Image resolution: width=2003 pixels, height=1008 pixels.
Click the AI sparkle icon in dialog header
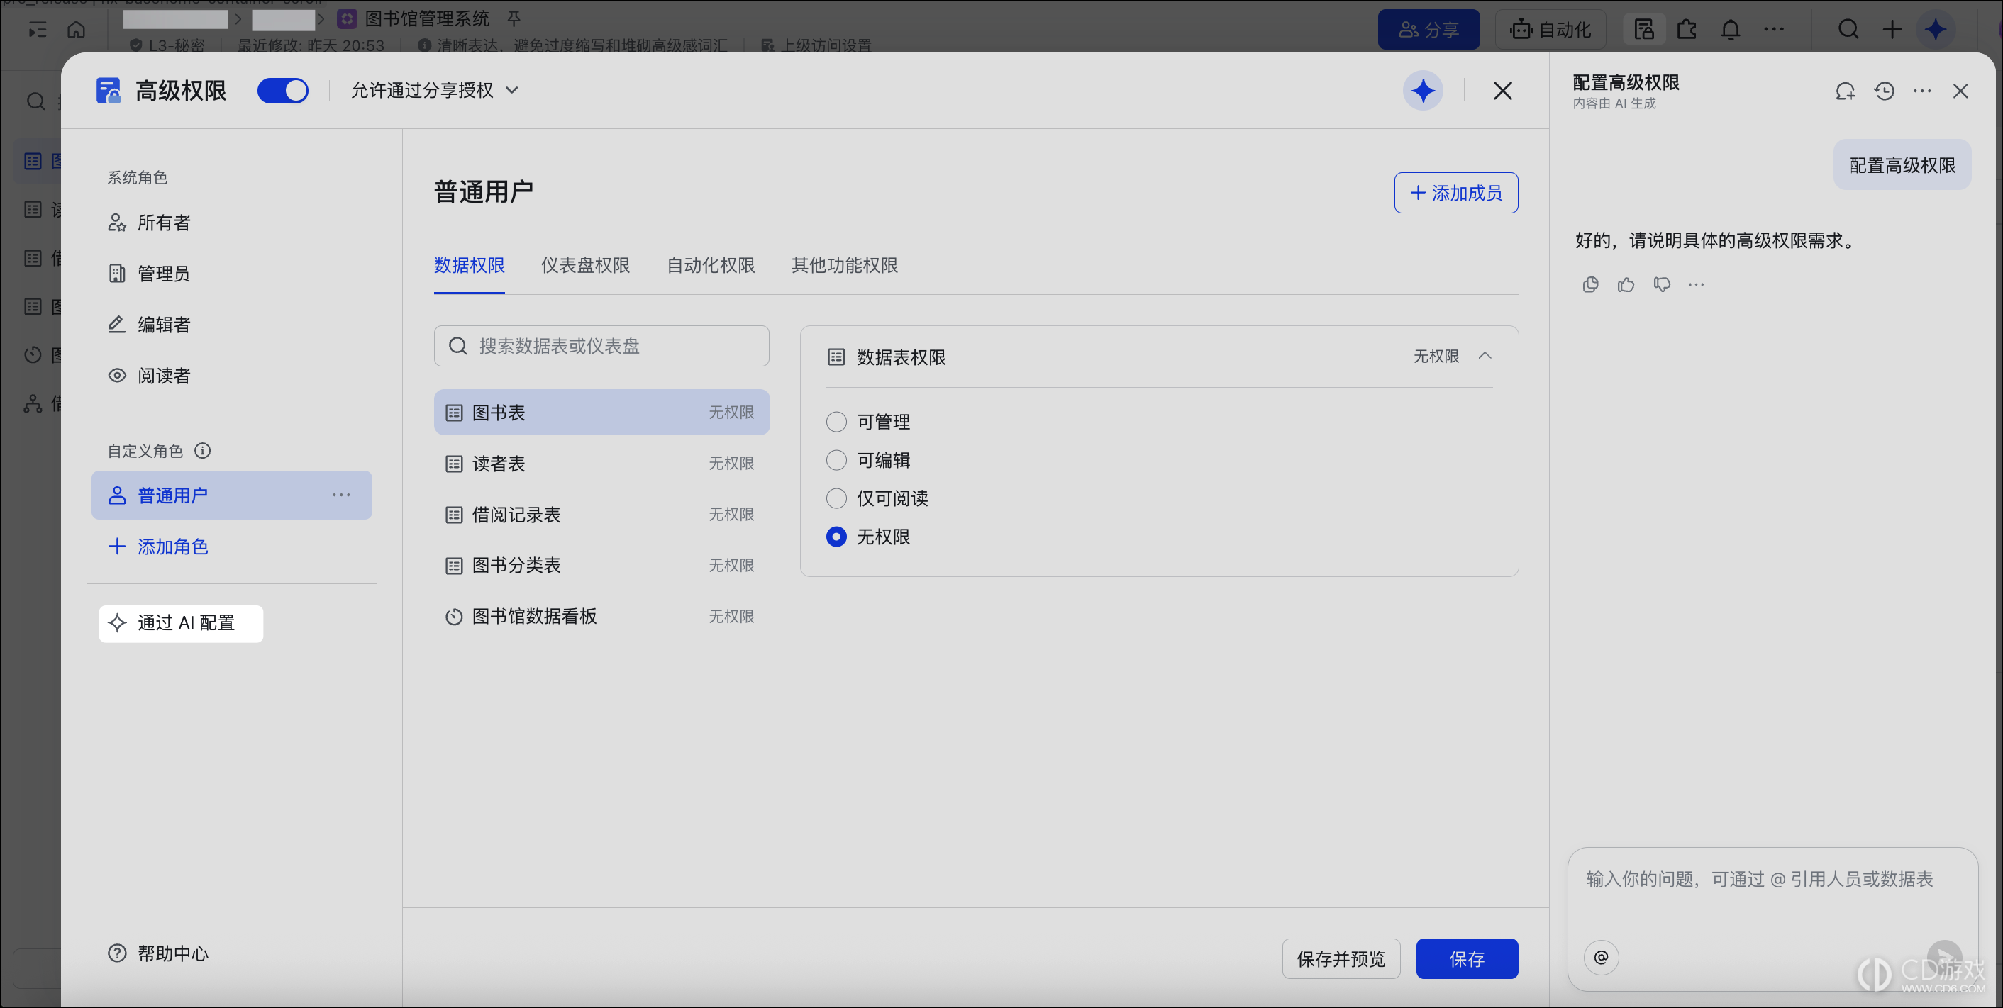(1422, 91)
